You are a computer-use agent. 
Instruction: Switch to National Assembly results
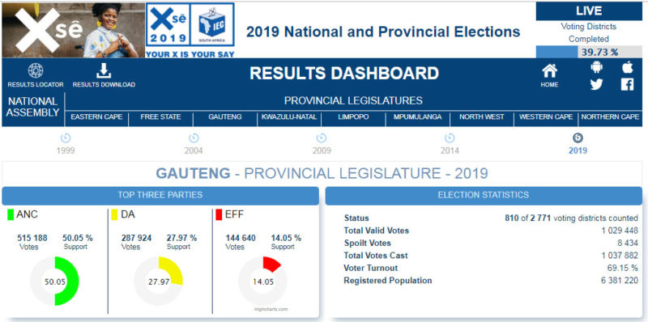[x=33, y=107]
